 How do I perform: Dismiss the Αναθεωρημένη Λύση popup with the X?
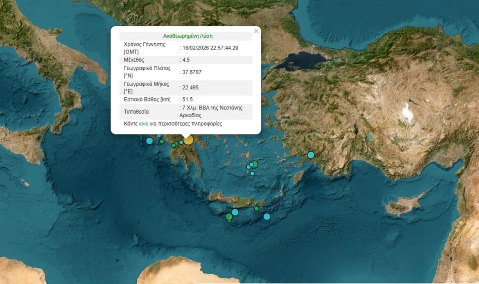point(256,31)
